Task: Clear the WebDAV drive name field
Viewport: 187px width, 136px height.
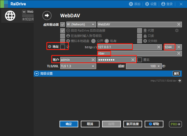Action: (179, 24)
